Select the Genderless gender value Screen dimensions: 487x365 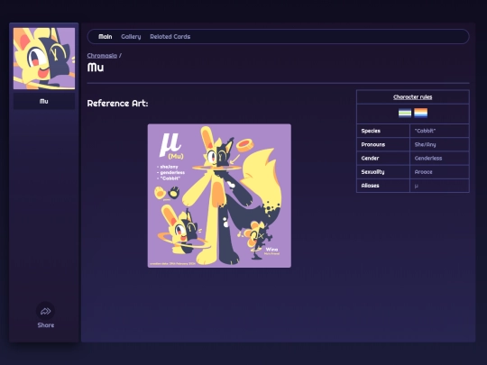tap(428, 158)
